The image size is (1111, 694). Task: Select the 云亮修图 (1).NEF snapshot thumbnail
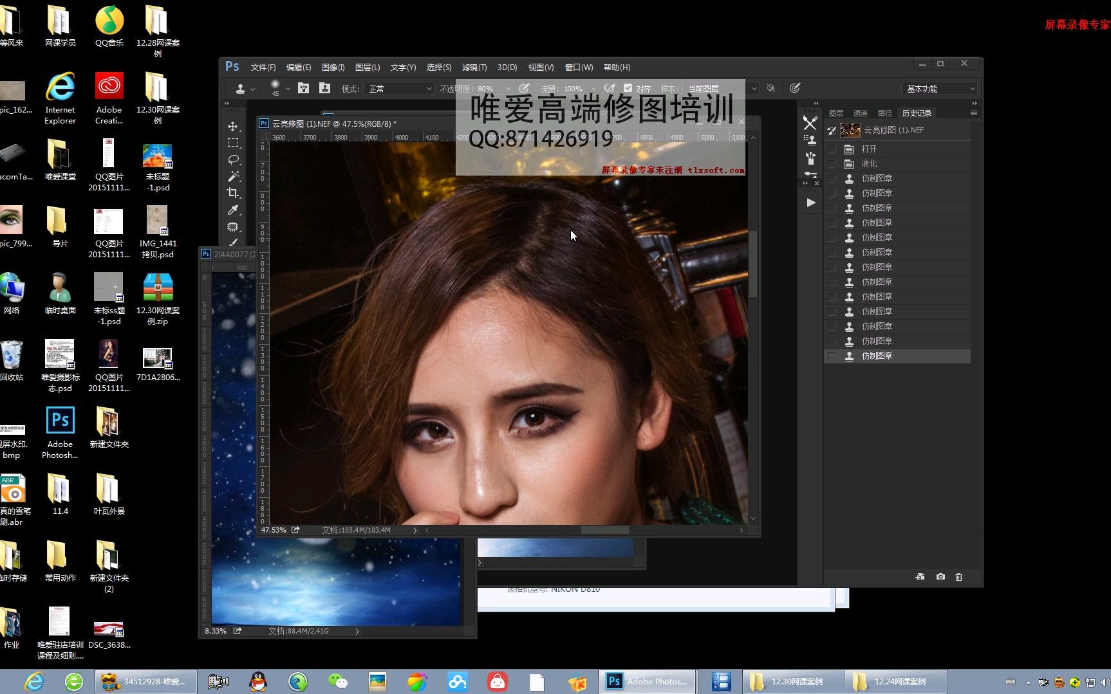click(850, 130)
